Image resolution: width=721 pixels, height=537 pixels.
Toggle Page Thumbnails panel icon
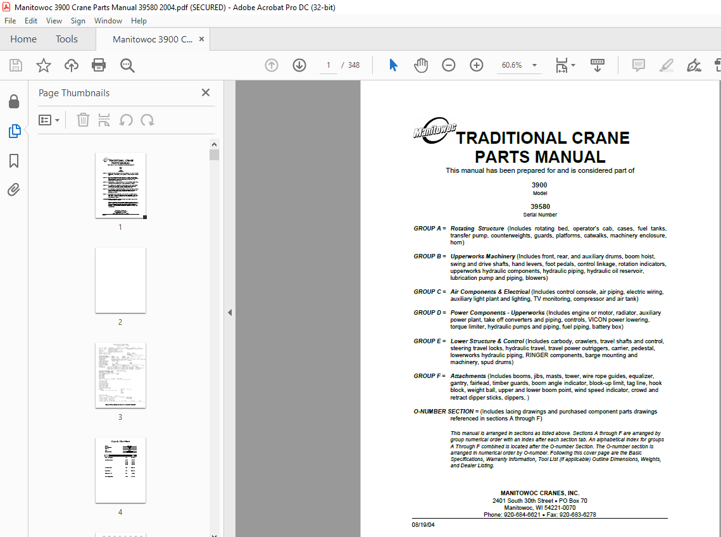pyautogui.click(x=15, y=131)
